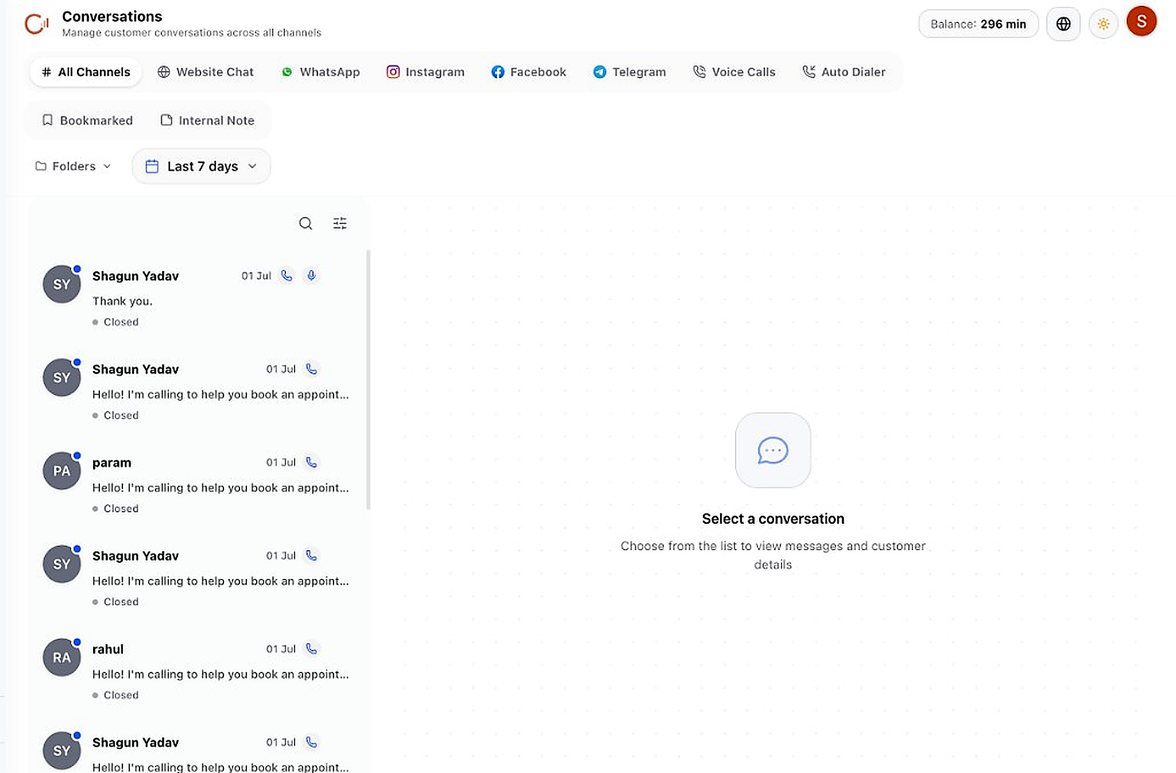1176x773 pixels.
Task: Click the app logo in header
Action: [x=36, y=24]
